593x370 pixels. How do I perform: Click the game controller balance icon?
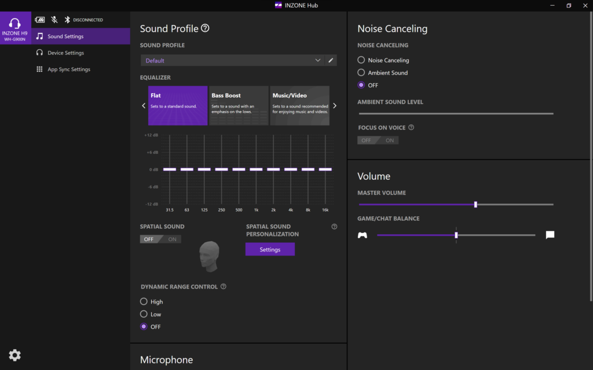point(363,235)
